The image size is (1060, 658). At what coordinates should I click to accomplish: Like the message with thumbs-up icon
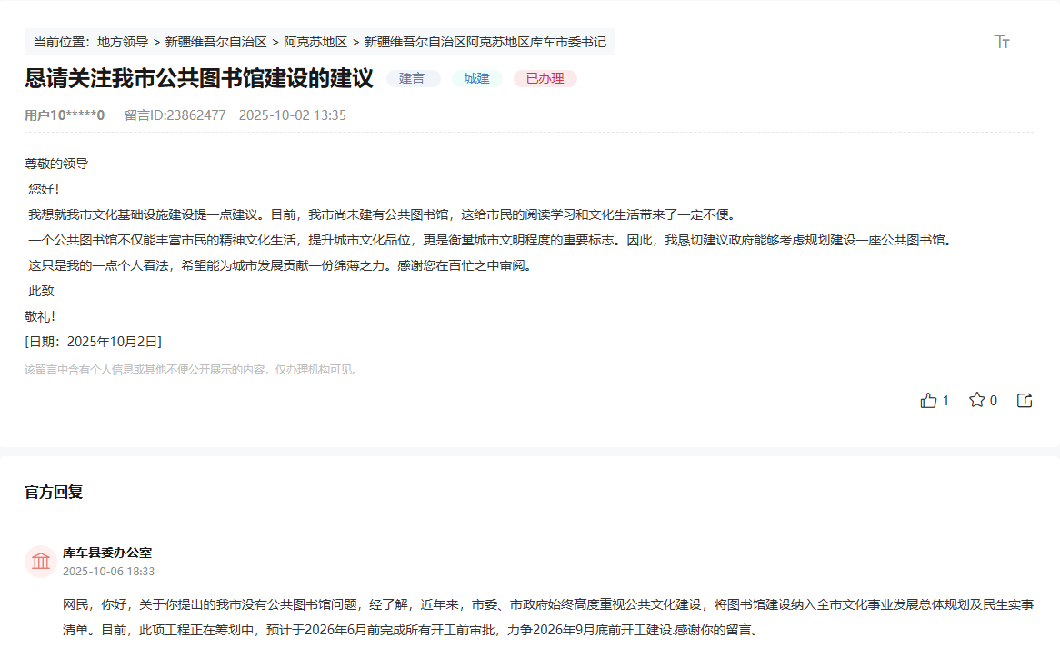pyautogui.click(x=928, y=400)
